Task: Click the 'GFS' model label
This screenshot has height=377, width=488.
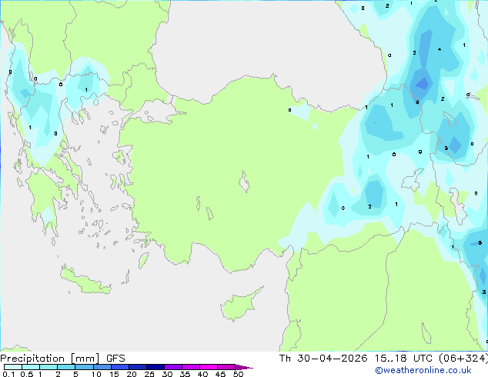Action: 115,359
